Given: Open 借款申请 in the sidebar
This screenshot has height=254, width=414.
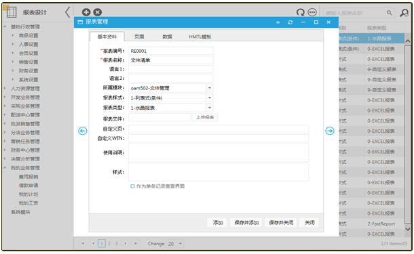Looking at the screenshot, I should [29, 185].
